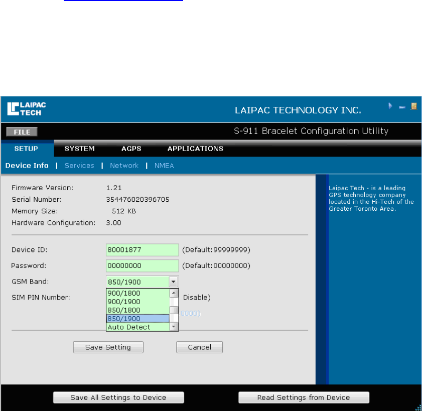Open the NMEA sub-tab

164,166
